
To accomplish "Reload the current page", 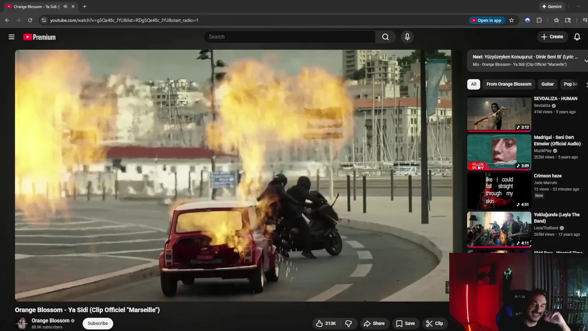I will click(30, 20).
